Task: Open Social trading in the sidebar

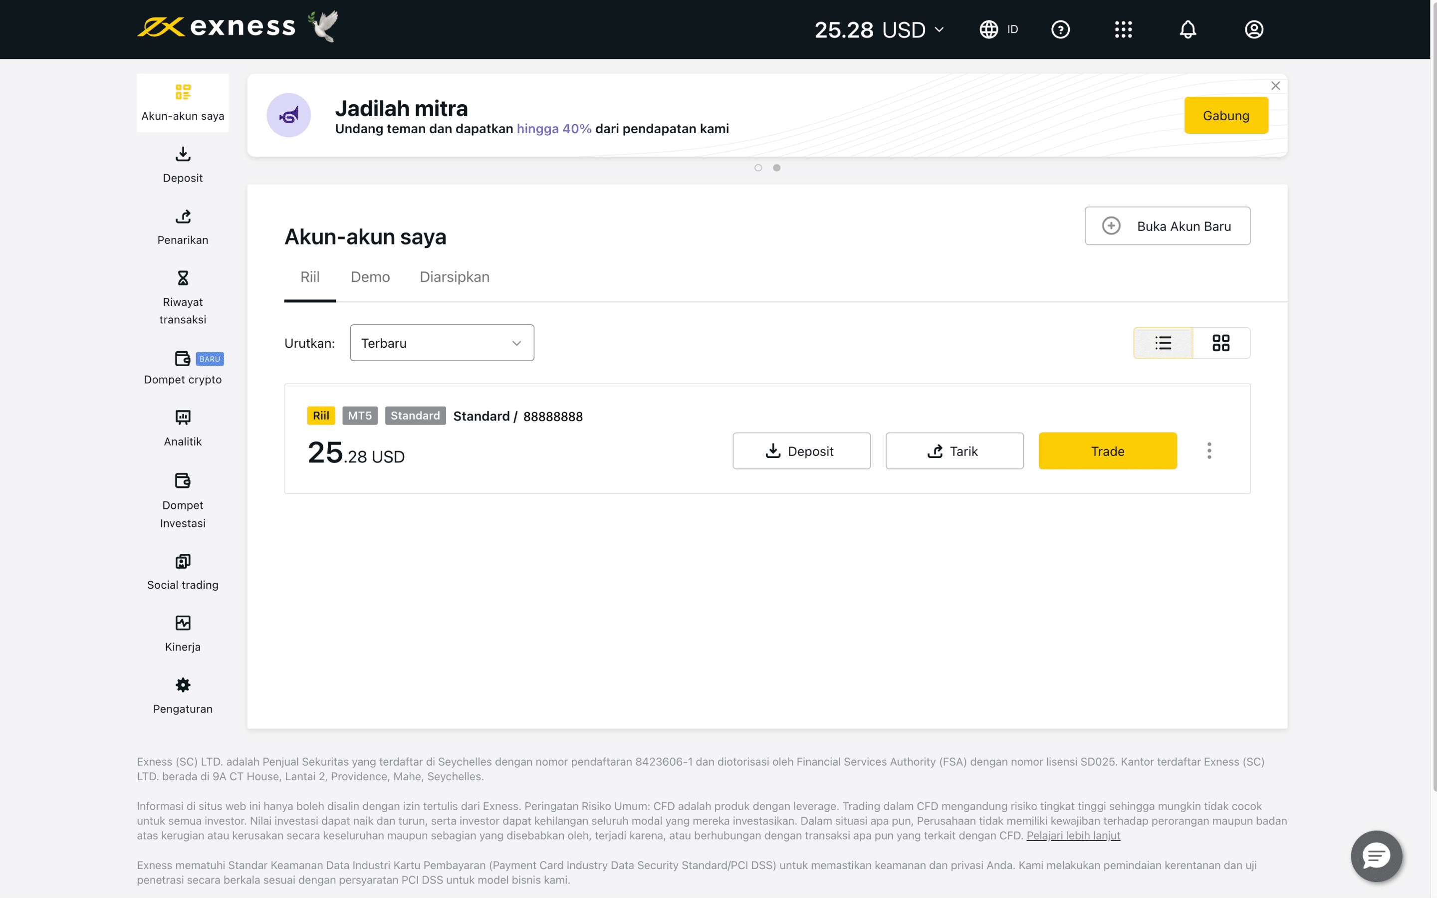Action: (183, 572)
